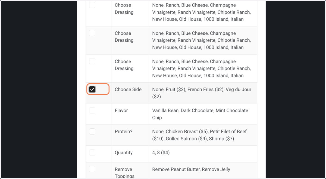The image size is (326, 179).
Task: Tick the Flavor row checkbox
Action: pyautogui.click(x=92, y=110)
